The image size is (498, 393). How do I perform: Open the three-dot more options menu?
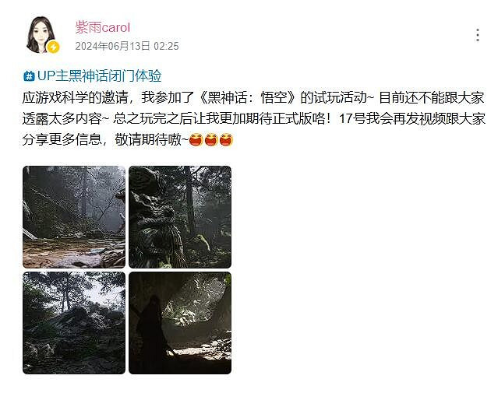tap(478, 35)
